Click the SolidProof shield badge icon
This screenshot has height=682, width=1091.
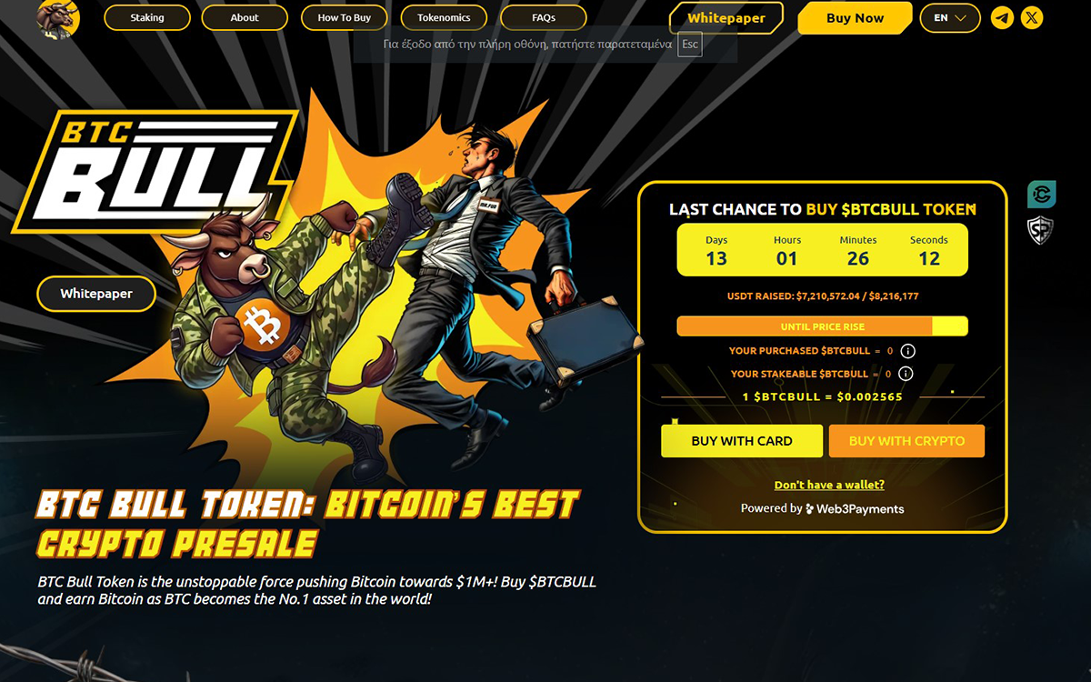tap(1041, 230)
